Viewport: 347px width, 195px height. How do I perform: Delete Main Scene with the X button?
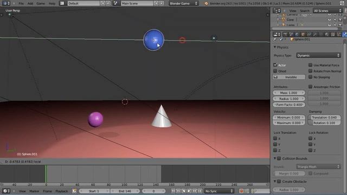point(162,3)
